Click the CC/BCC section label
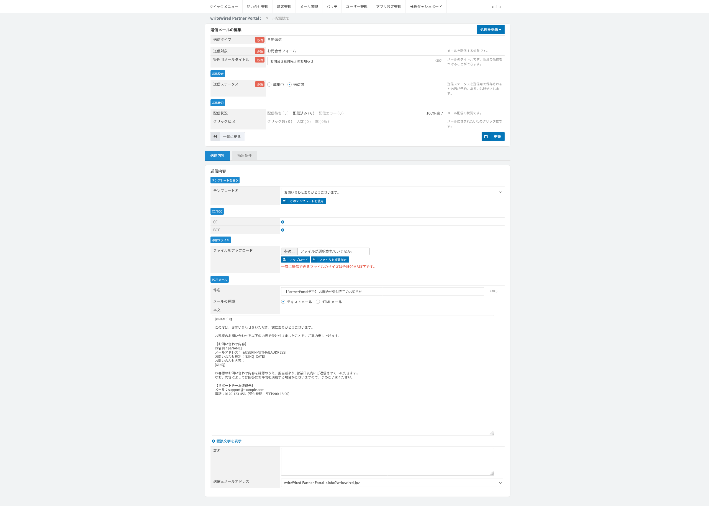Screen dimensions: 709x506 point(217,211)
